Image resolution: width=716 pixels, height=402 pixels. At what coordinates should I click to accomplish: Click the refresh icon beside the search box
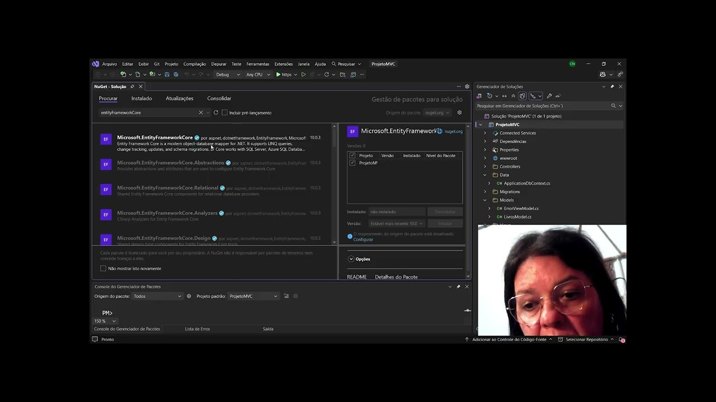[216, 112]
